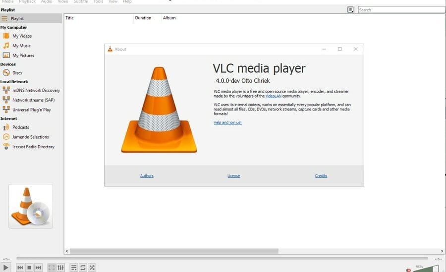Viewport: 446px width, 272px height.
Task: Open the Credits link
Action: tap(321, 176)
